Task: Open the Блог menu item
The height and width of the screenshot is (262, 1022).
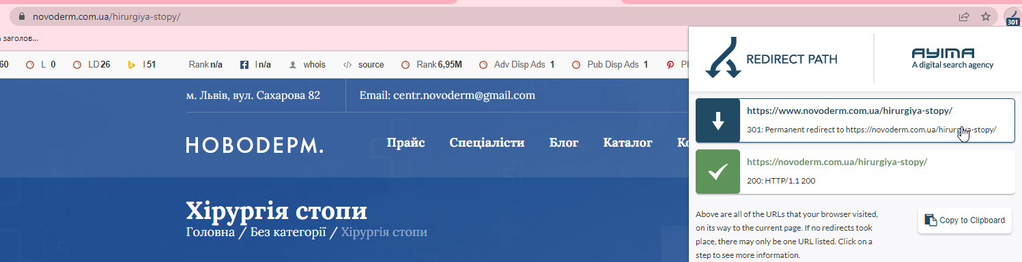Action: [564, 143]
